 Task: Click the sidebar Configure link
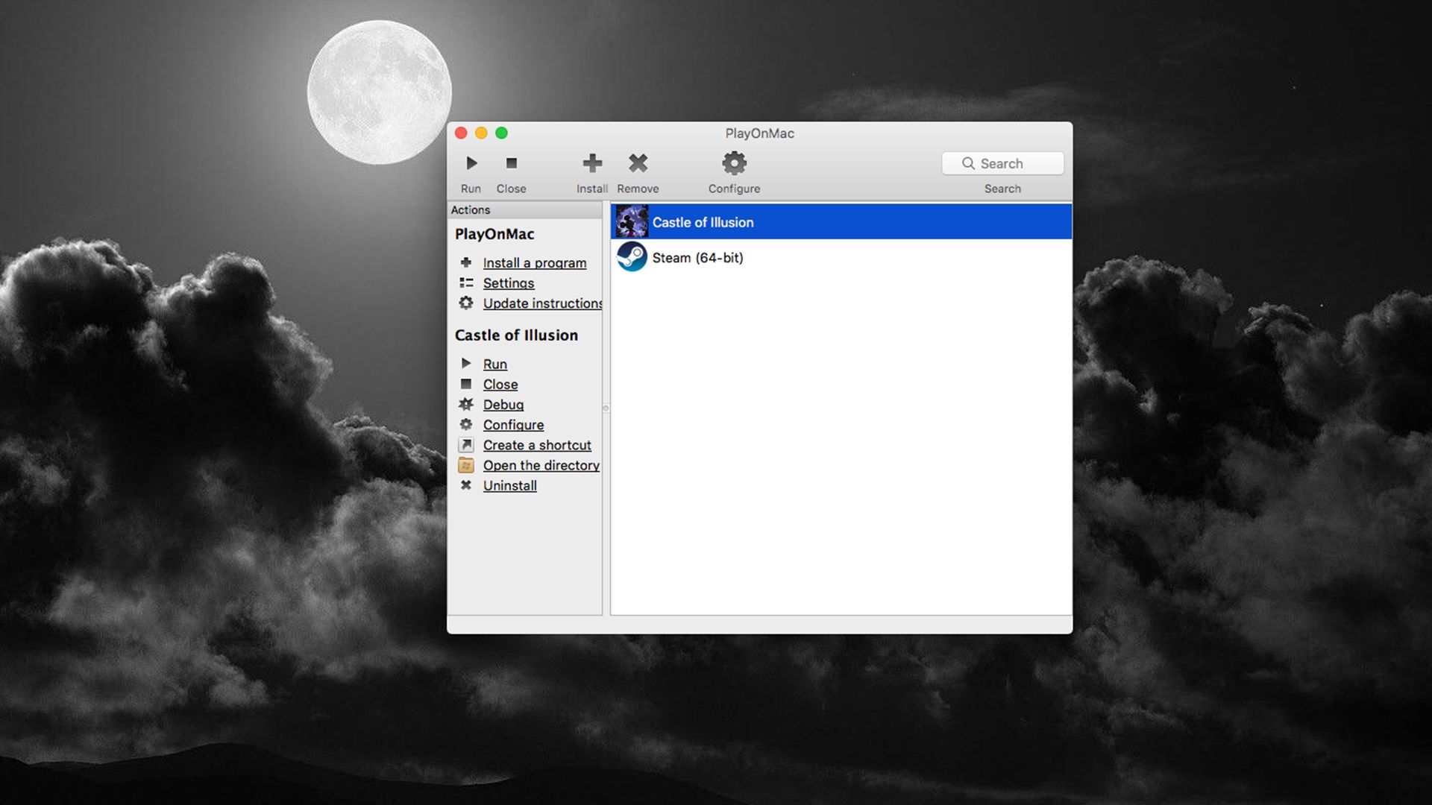[x=513, y=425]
